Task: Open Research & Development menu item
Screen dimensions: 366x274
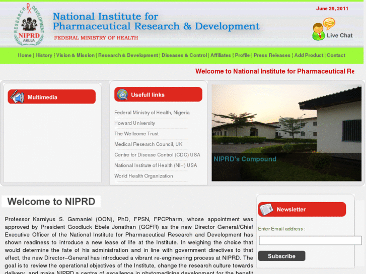Action: pyautogui.click(x=128, y=55)
